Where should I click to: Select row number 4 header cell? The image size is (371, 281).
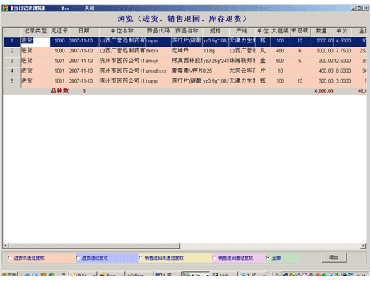point(12,71)
